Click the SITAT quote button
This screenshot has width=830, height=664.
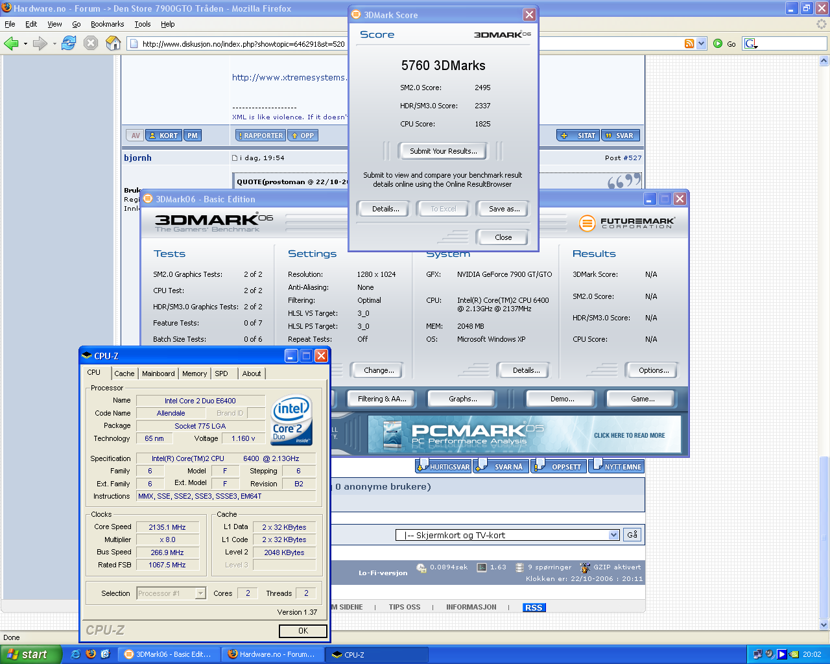578,136
